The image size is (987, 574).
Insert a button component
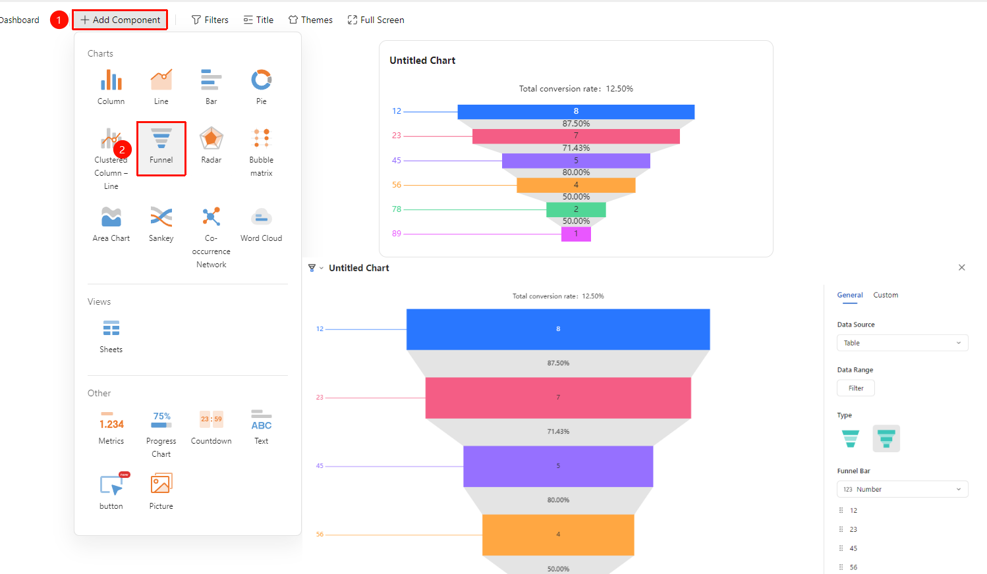[x=111, y=492]
